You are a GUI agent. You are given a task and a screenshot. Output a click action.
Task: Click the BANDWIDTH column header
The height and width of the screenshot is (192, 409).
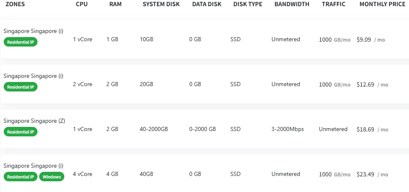tap(292, 4)
